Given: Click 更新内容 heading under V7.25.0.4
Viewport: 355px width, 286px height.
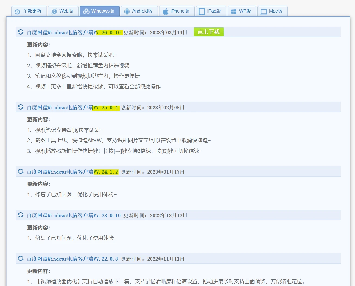Looking at the screenshot, I should point(39,120).
